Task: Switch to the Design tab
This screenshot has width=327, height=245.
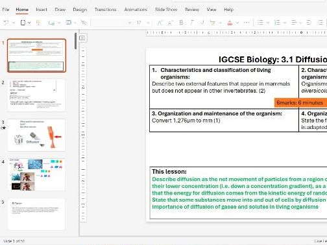Action: (80, 10)
